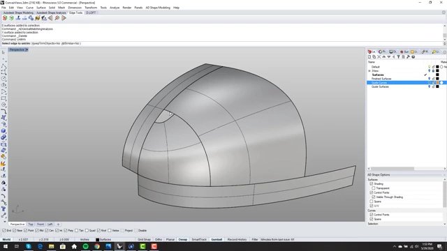Click the Guide Surfaces black color swatch
This screenshot has width=447, height=251.
tap(437, 86)
